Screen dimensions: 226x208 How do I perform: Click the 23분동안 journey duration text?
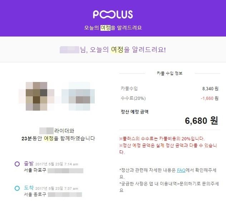(32, 139)
